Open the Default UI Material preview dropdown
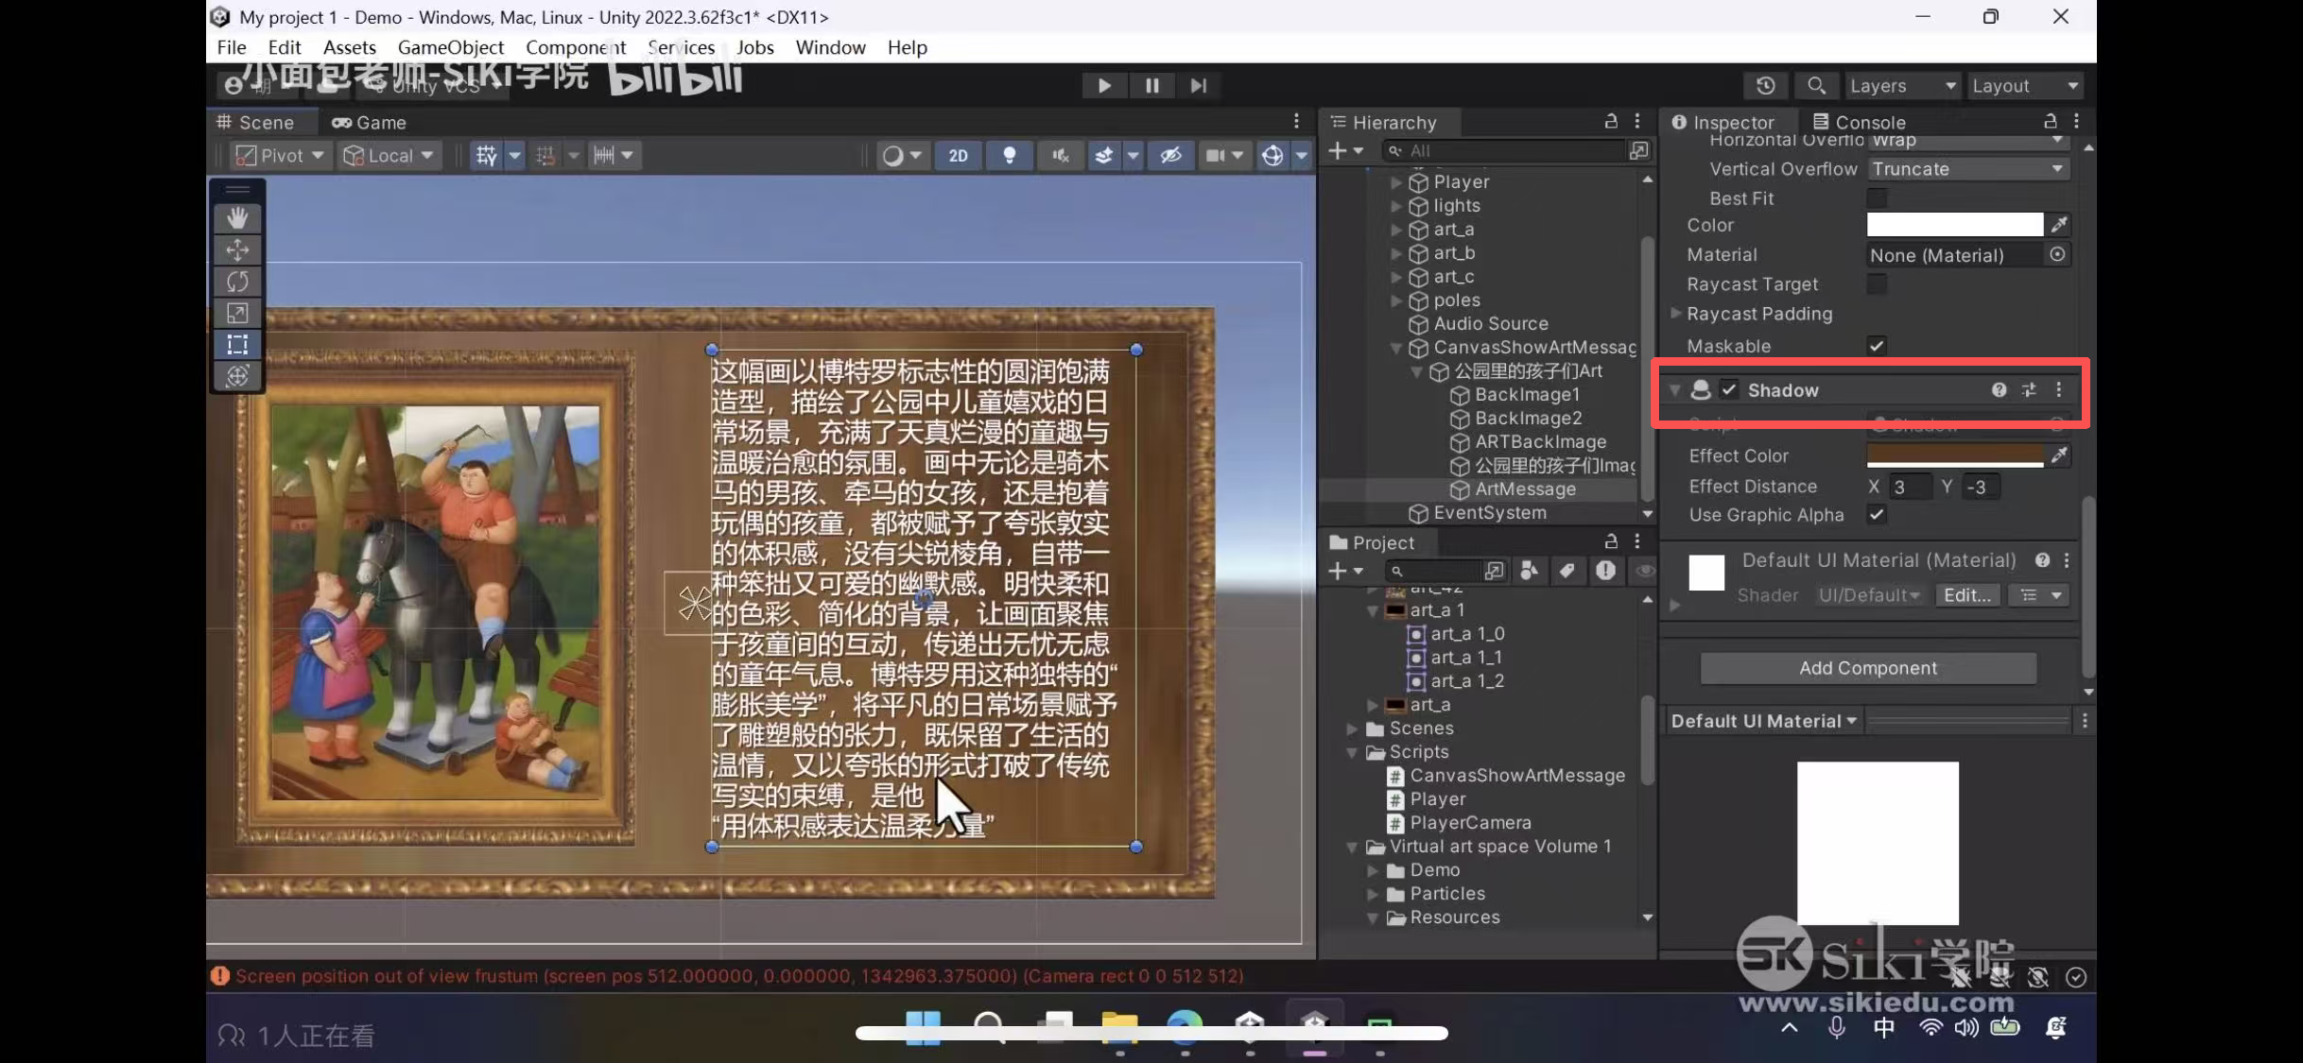The height and width of the screenshot is (1063, 2303). (x=1764, y=721)
